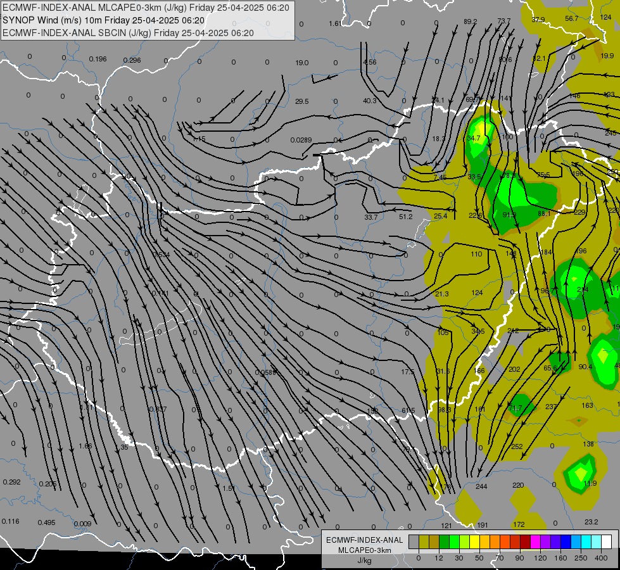Click the map value '0.495'
Screen dimensions: 620x570
pyautogui.click(x=47, y=522)
